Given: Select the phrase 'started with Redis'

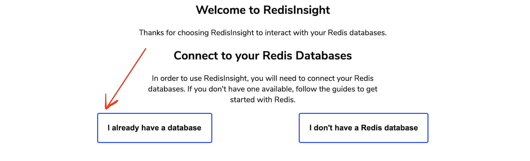Looking at the screenshot, I should click(263, 99).
